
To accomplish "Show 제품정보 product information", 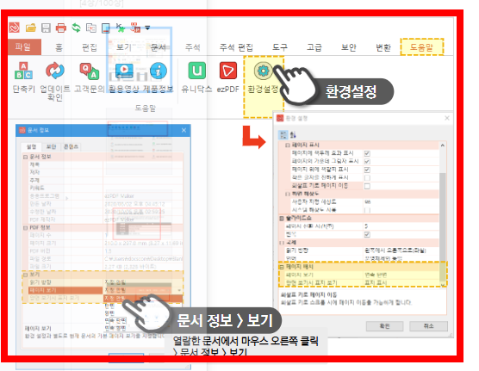I will coord(159,71).
